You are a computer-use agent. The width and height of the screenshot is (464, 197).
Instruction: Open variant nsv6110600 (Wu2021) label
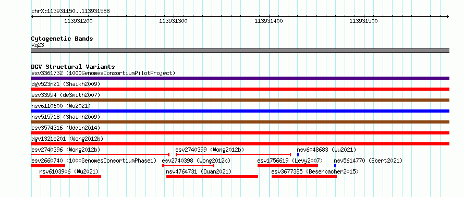click(61, 106)
